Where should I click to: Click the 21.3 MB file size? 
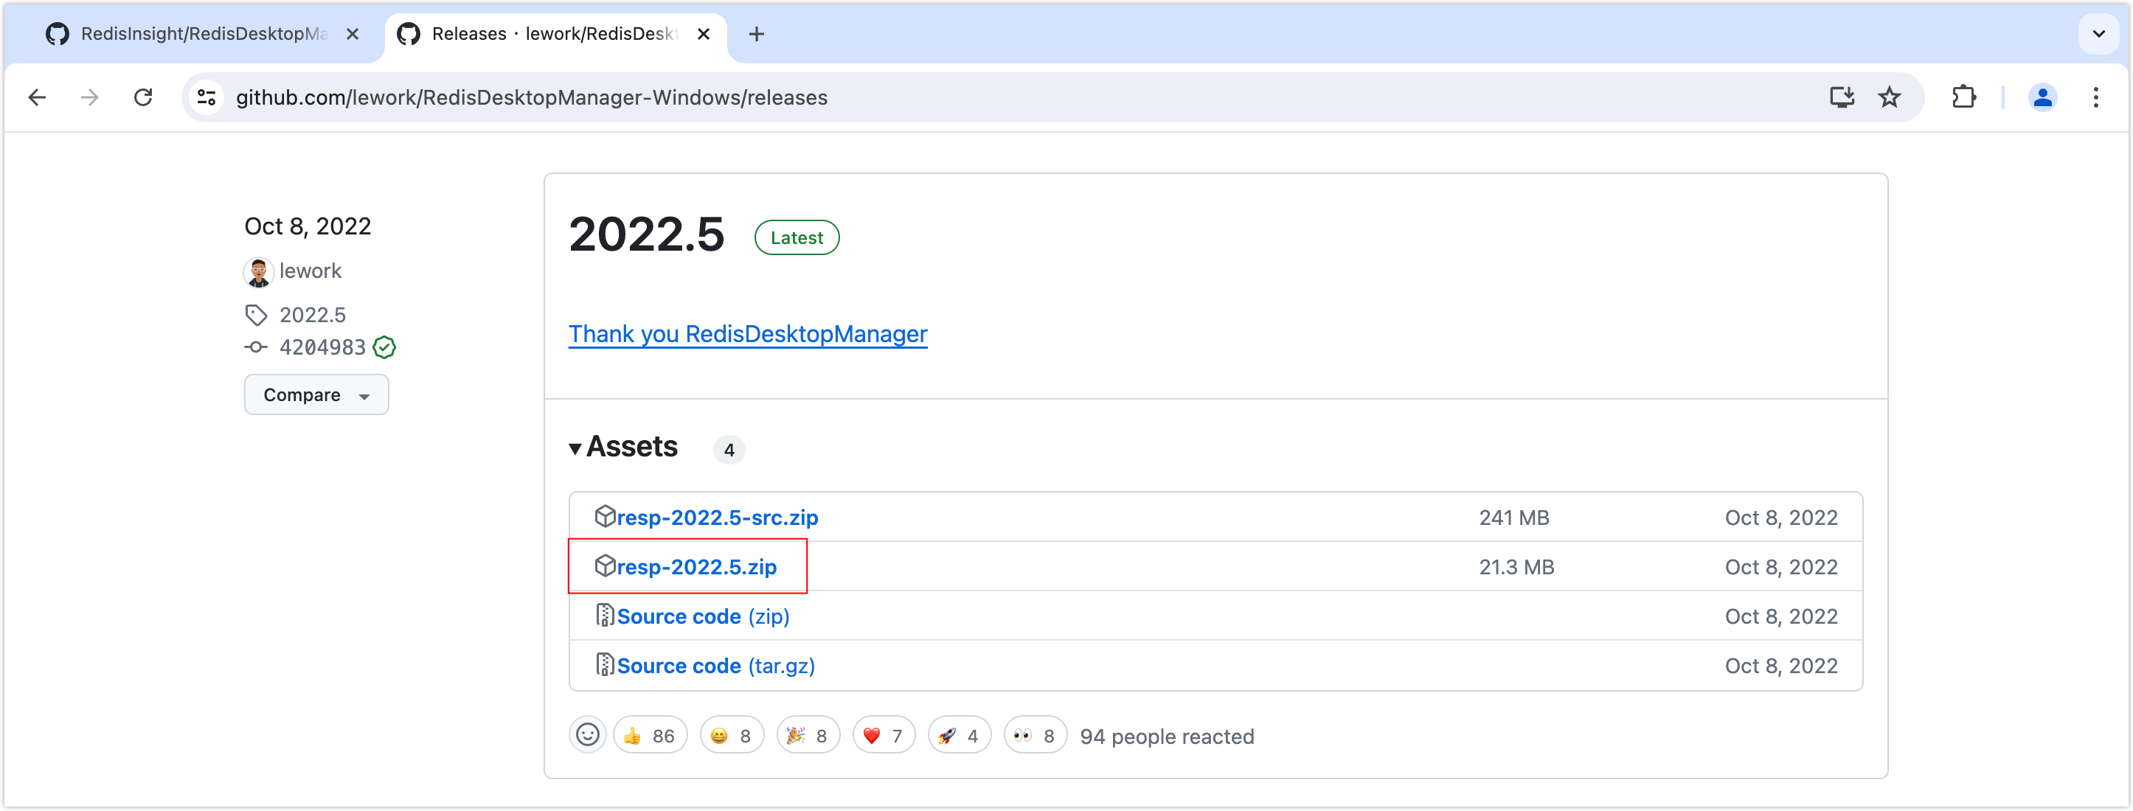tap(1516, 567)
